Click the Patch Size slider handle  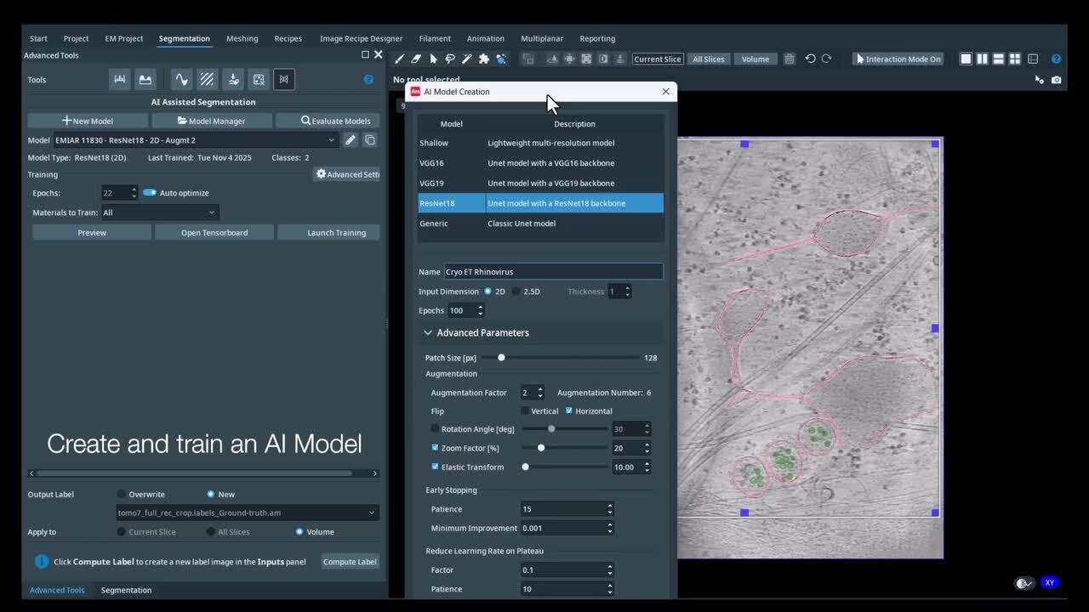point(501,358)
